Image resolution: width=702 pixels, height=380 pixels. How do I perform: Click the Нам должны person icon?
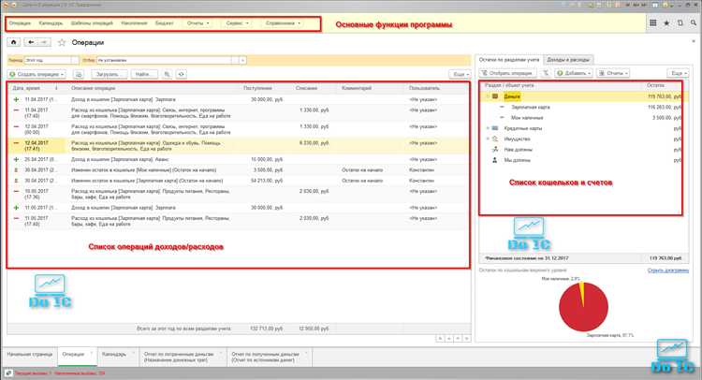click(495, 150)
